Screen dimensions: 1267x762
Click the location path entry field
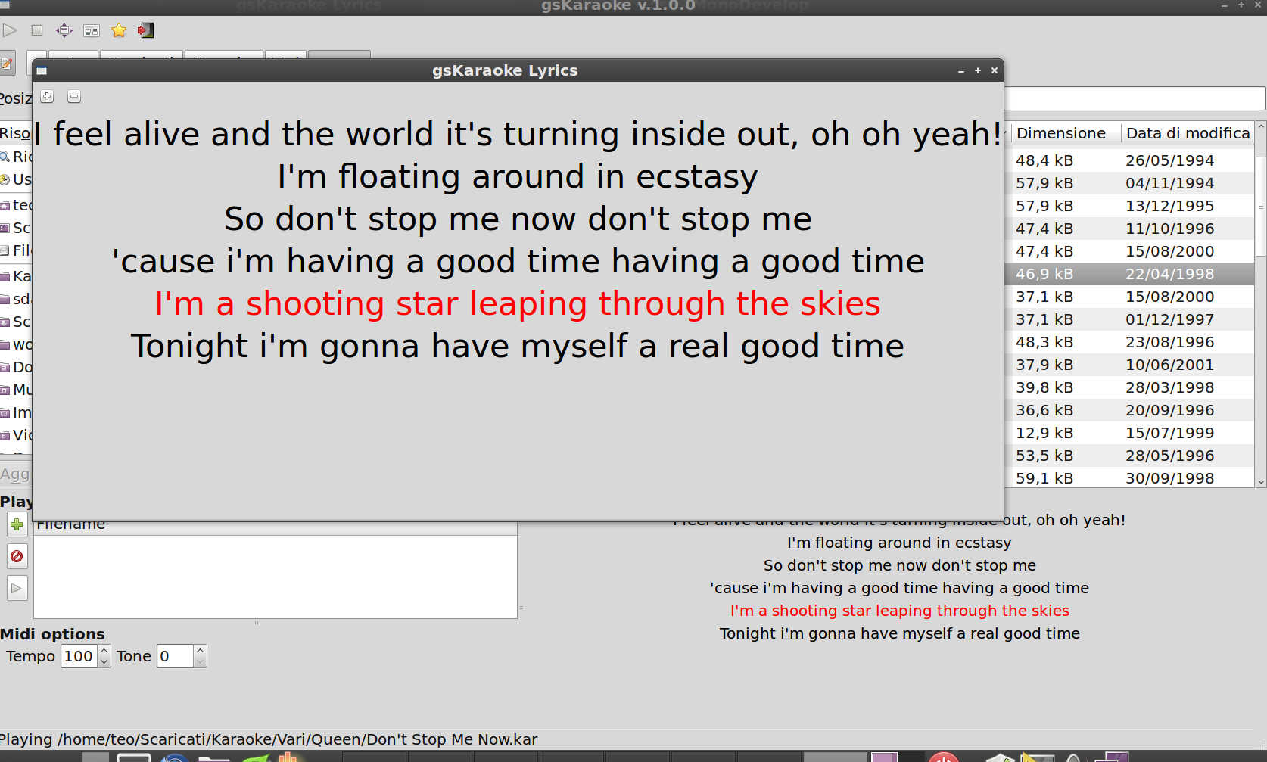coord(1135,98)
